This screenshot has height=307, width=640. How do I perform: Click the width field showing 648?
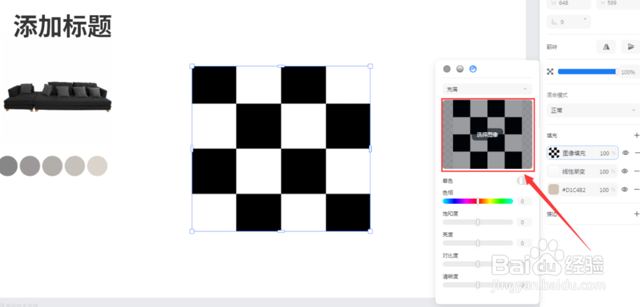click(x=569, y=3)
